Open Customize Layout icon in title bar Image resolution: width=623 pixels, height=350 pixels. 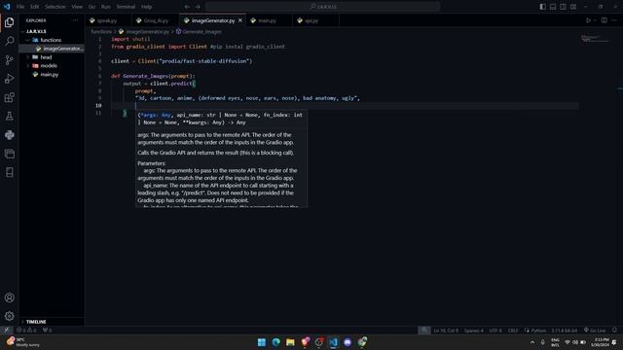573,7
